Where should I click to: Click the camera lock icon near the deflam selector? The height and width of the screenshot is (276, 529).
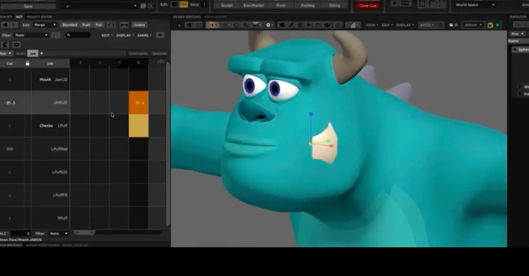coord(490,24)
